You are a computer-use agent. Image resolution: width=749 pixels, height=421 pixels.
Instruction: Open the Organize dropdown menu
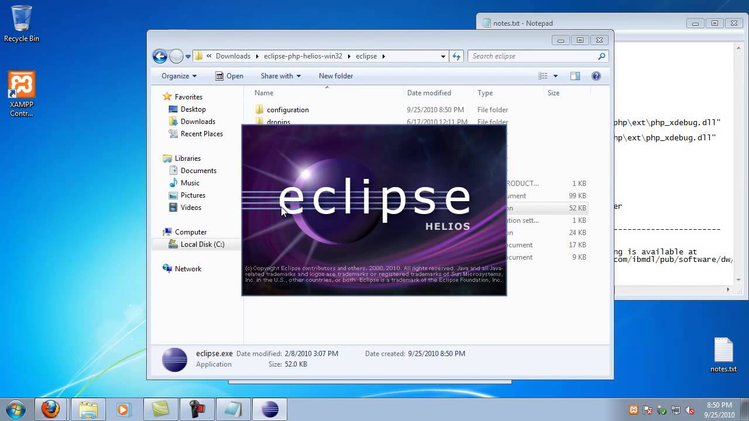click(179, 76)
